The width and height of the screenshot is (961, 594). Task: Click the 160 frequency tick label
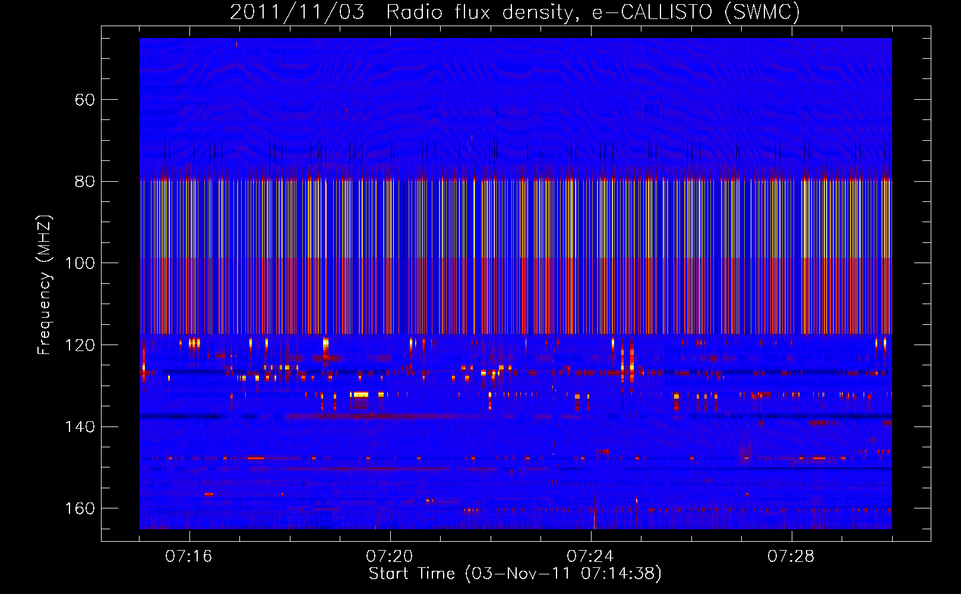80,508
